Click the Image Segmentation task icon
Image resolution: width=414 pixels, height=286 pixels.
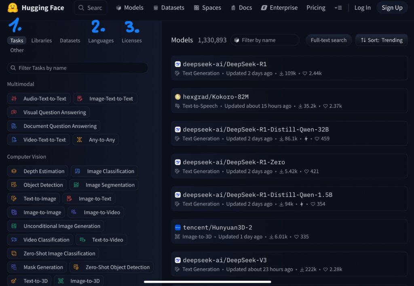click(x=76, y=185)
